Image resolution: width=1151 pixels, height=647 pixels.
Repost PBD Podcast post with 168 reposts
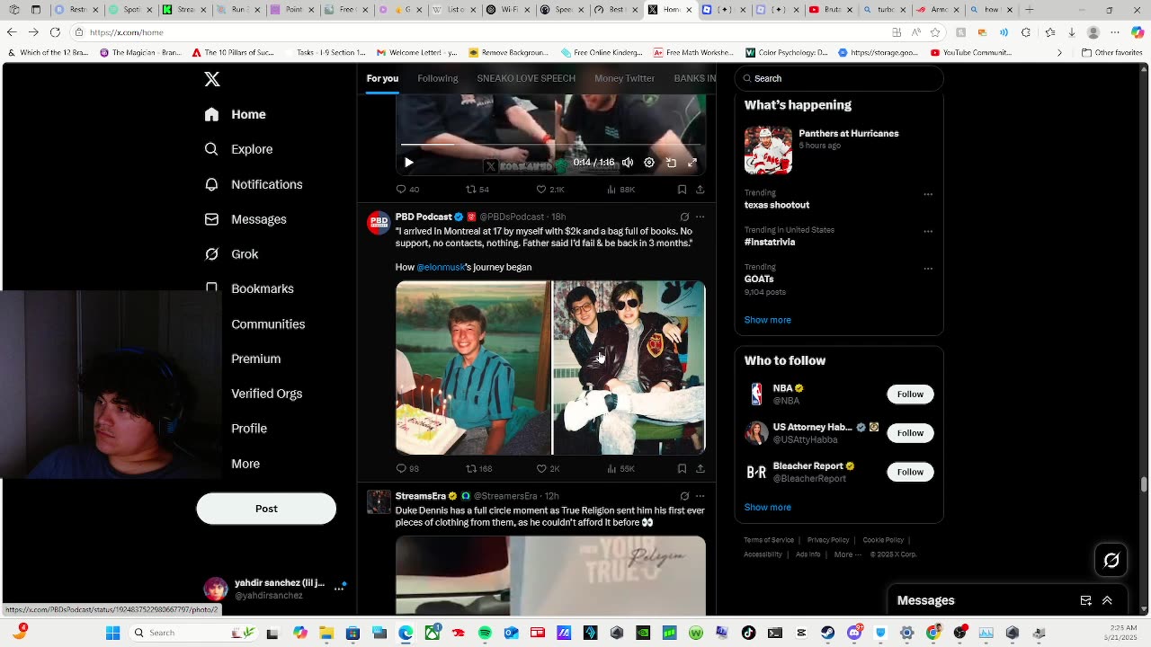pos(478,469)
